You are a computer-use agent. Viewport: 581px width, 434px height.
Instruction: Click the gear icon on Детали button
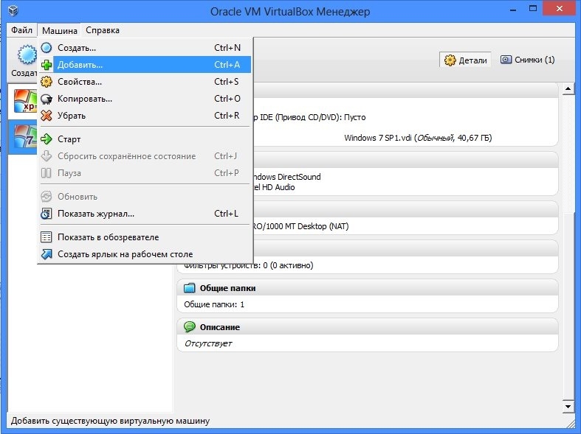click(x=450, y=60)
